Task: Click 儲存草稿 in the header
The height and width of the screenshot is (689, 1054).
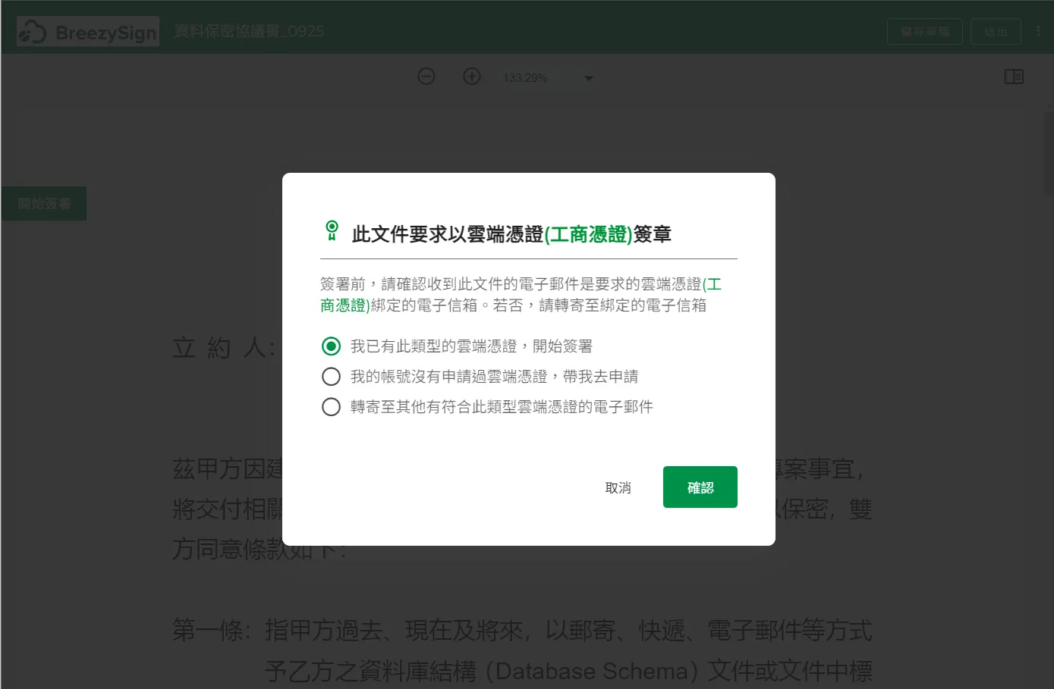Action: click(x=924, y=31)
